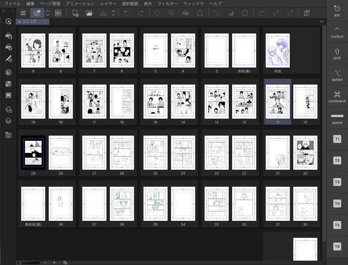
Task: Open the Layer Property panel icon
Action: coord(8,109)
